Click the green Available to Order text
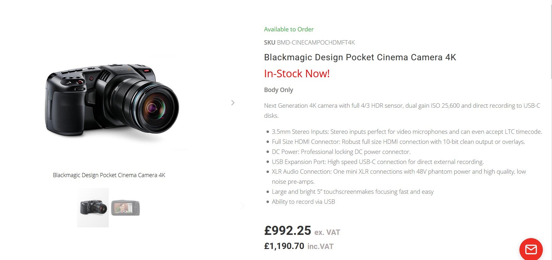 click(289, 29)
